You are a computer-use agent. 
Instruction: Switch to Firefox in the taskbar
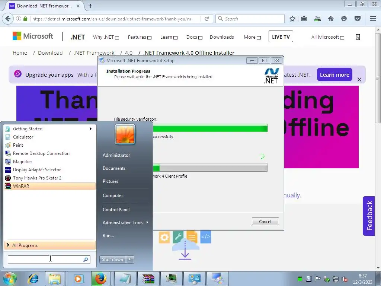[100, 279]
